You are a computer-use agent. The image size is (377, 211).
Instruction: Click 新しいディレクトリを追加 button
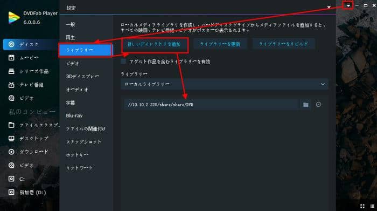(x=154, y=44)
